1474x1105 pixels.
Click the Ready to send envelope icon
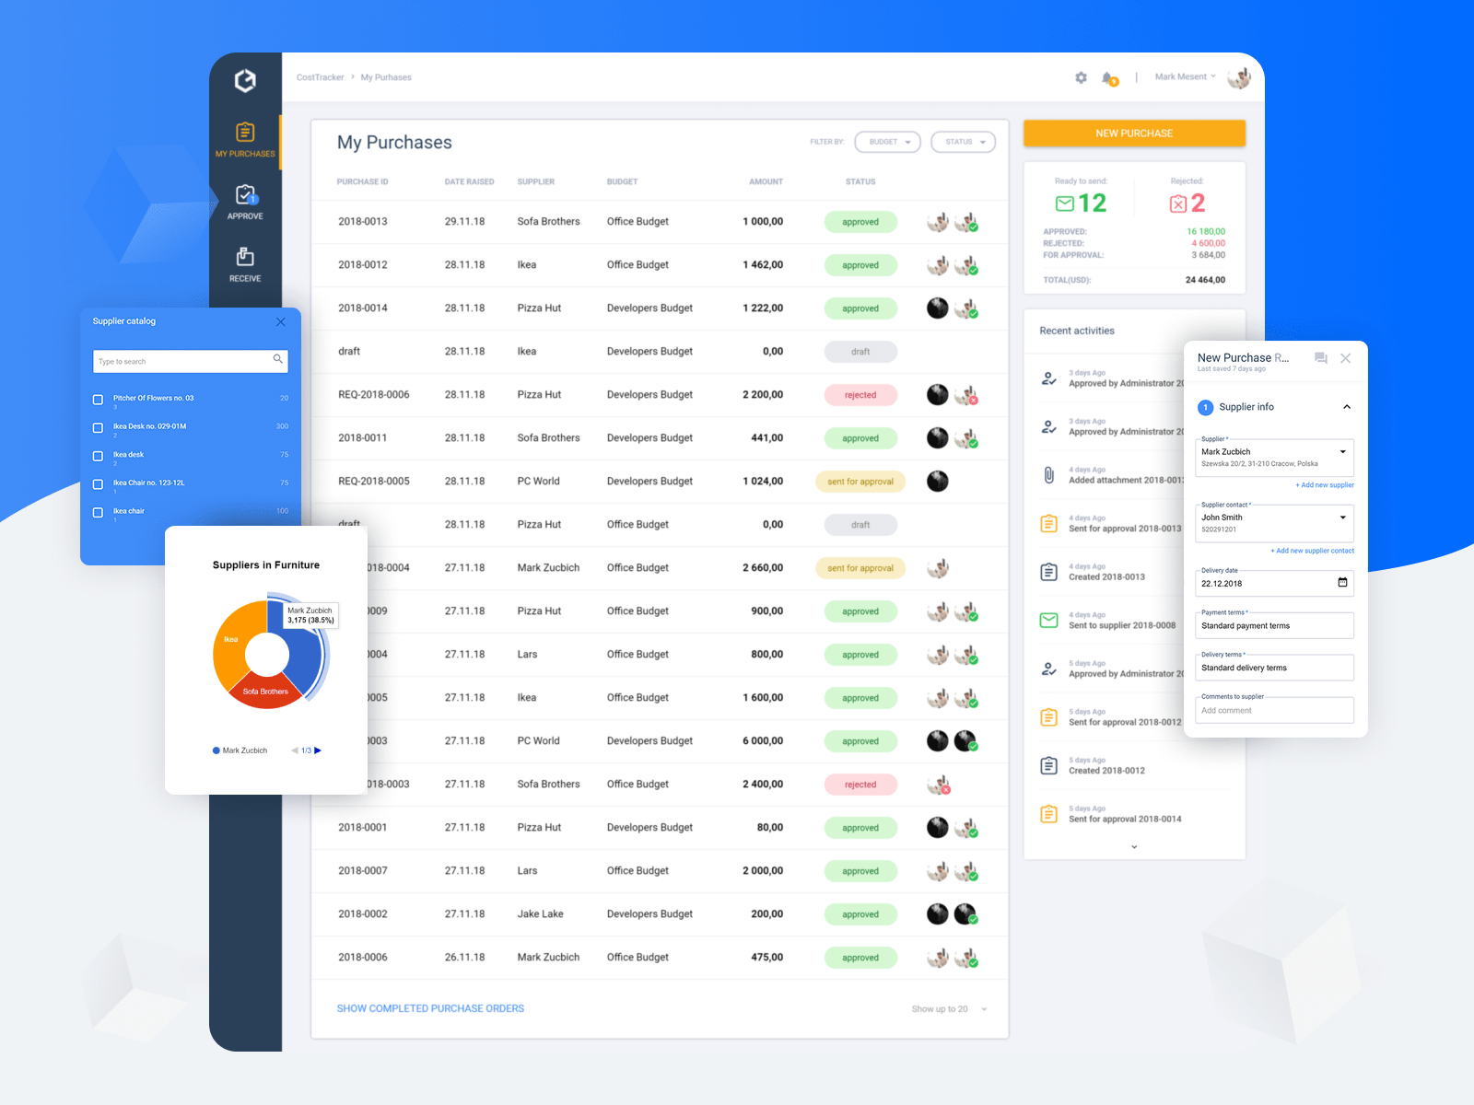click(x=1065, y=204)
